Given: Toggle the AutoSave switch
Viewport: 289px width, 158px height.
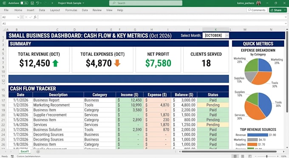Looking at the screenshot, I should click(24, 3).
